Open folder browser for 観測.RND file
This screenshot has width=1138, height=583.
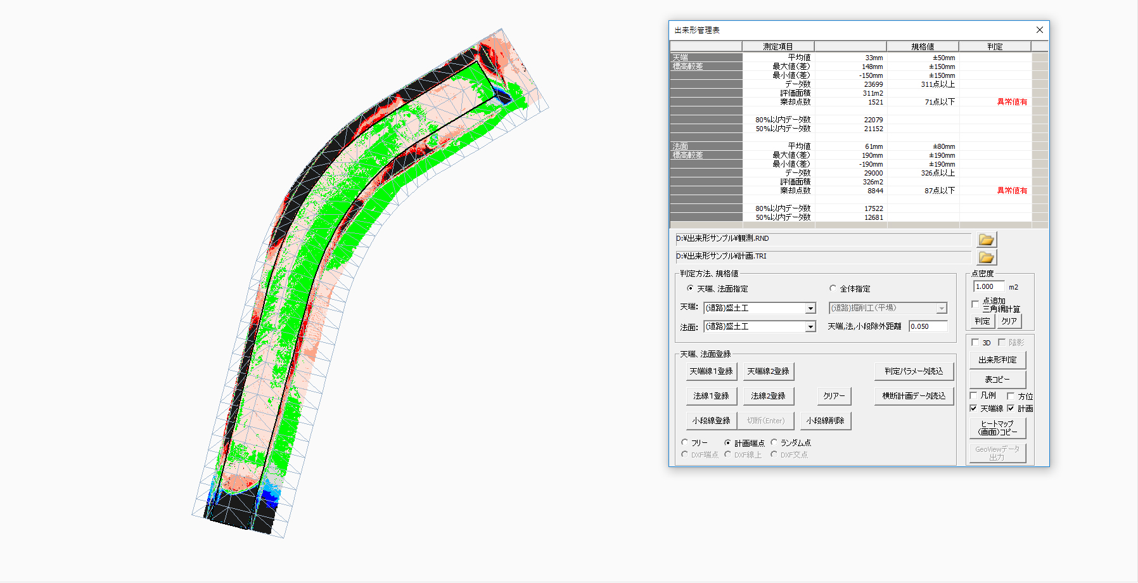click(986, 240)
